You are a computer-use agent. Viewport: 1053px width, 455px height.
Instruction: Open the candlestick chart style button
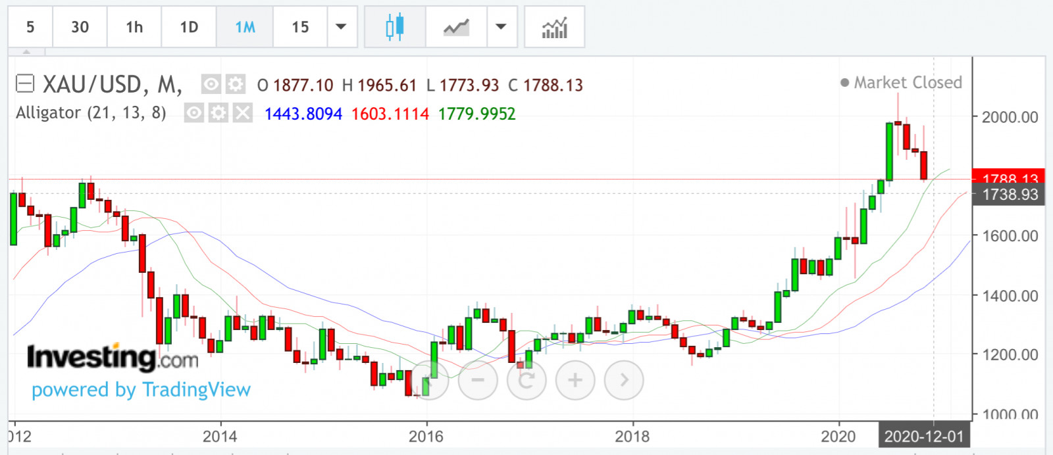tap(395, 27)
